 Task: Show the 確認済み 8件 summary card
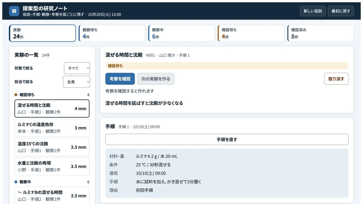pyautogui.click(x=320, y=33)
